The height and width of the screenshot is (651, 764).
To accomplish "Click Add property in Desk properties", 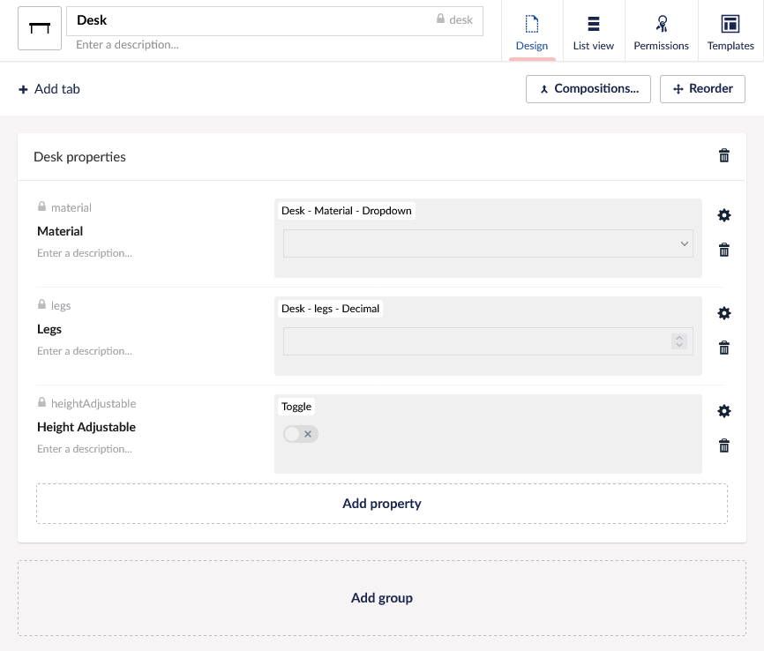I will (x=382, y=504).
